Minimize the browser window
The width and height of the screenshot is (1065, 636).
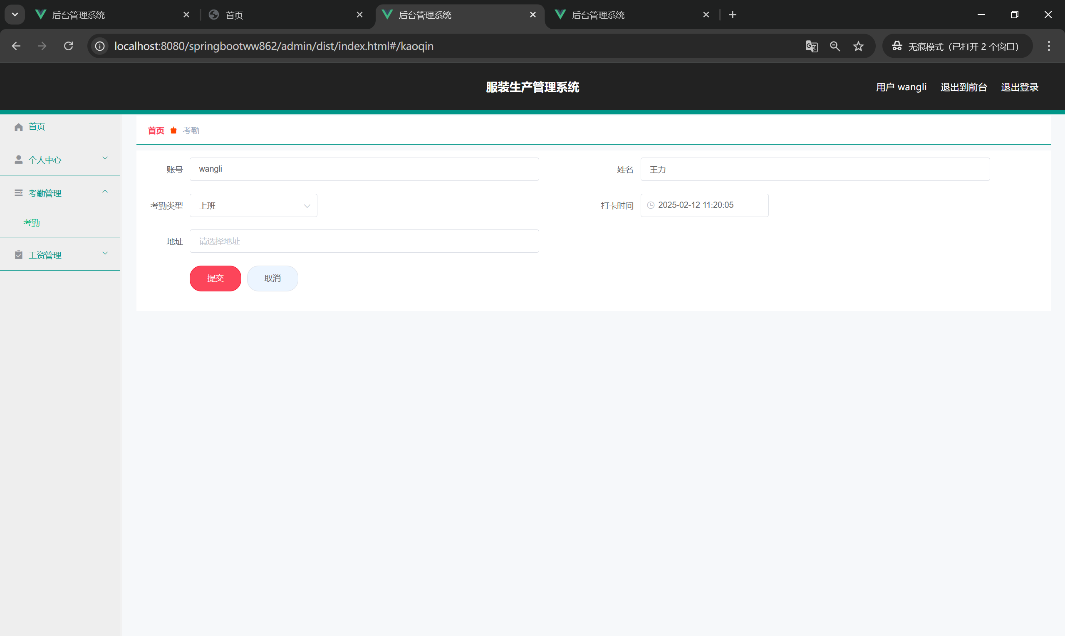(981, 15)
